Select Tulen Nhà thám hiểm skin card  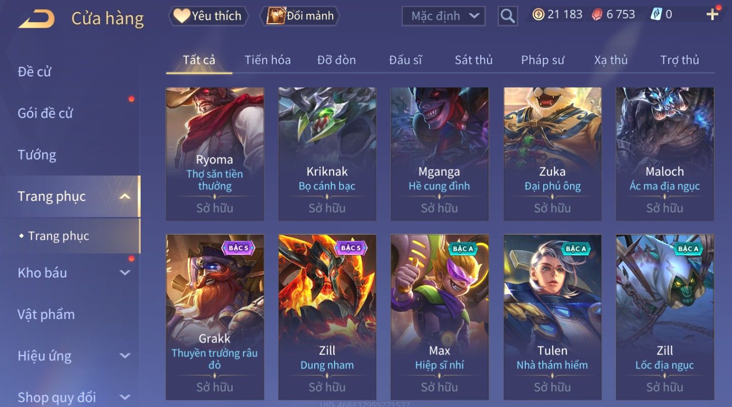[x=553, y=317]
